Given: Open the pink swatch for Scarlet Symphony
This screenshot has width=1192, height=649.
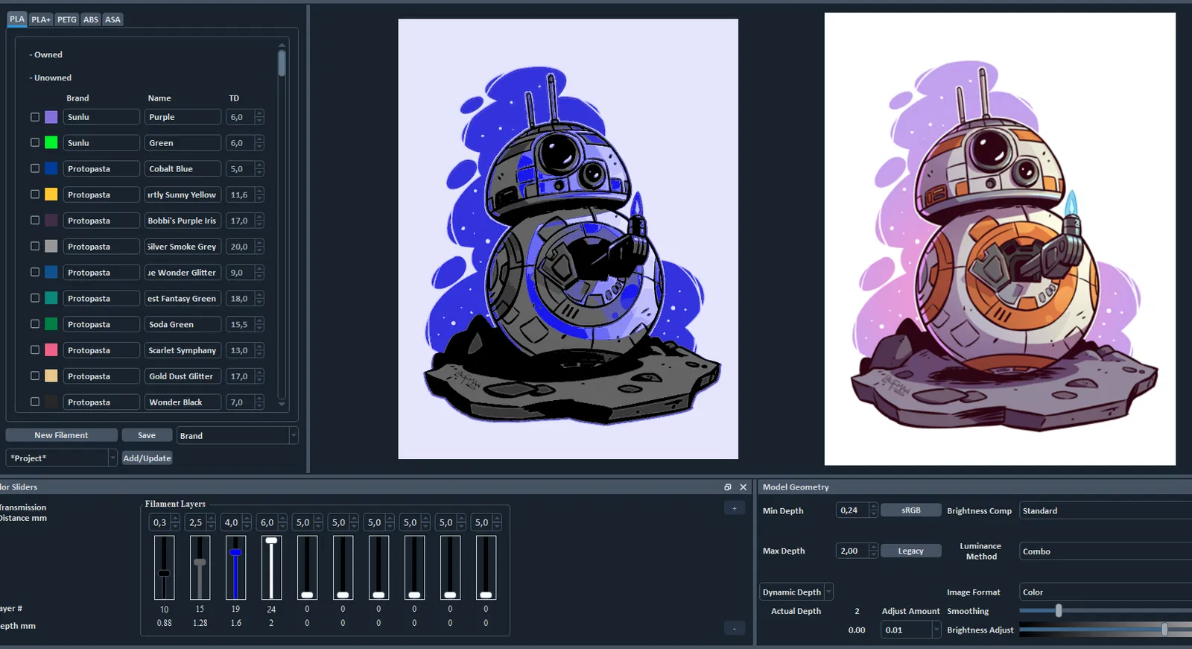Looking at the screenshot, I should 51,350.
